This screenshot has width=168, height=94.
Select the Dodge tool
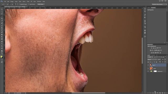click(x=2, y=39)
